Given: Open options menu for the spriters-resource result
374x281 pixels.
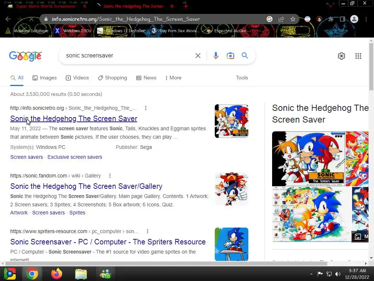Looking at the screenshot, I should pyautogui.click(x=148, y=231).
